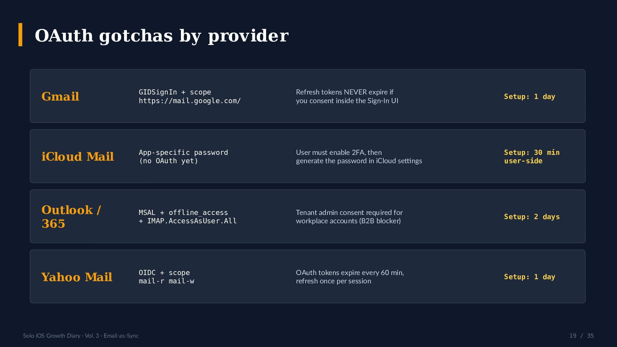Click the 'App-specific password' code text
Image resolution: width=617 pixels, height=347 pixels.
point(183,156)
